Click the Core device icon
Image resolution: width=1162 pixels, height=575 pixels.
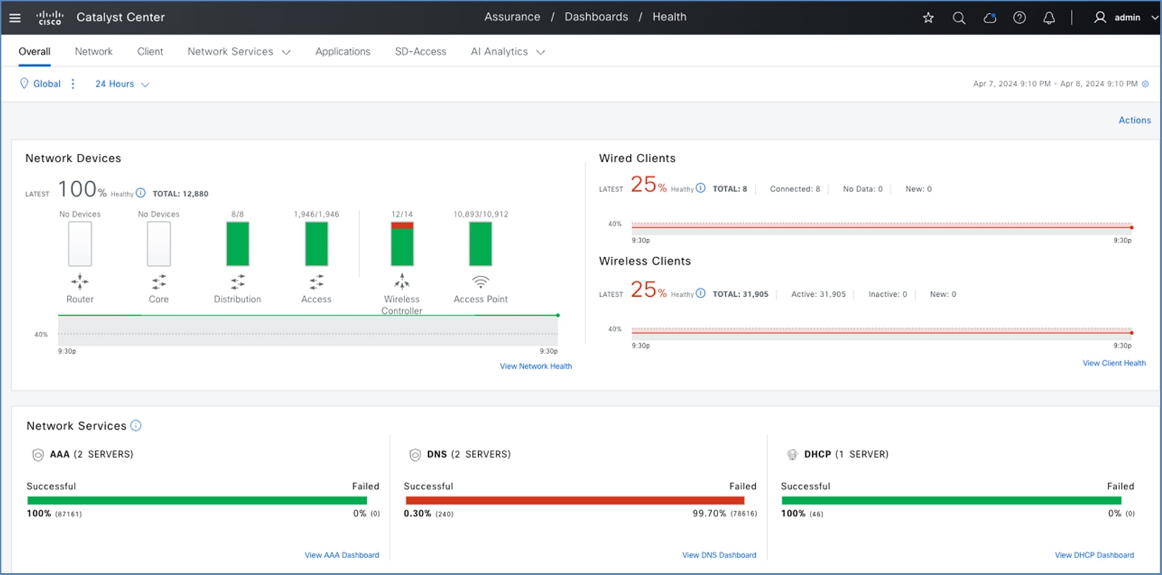click(x=159, y=282)
